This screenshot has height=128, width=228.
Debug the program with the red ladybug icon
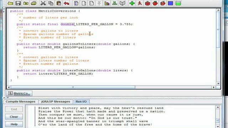[x=147, y=3]
